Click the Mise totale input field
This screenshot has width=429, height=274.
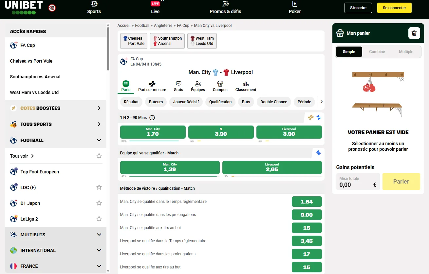click(x=358, y=182)
